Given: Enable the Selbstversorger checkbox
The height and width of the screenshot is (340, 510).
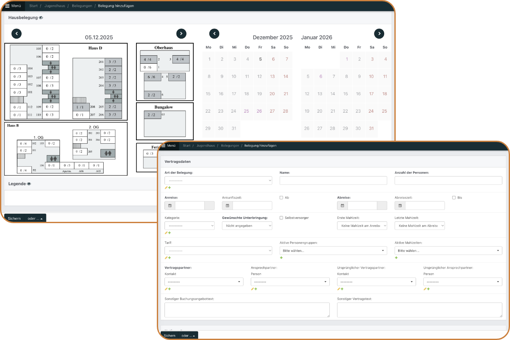Looking at the screenshot, I should (x=281, y=218).
